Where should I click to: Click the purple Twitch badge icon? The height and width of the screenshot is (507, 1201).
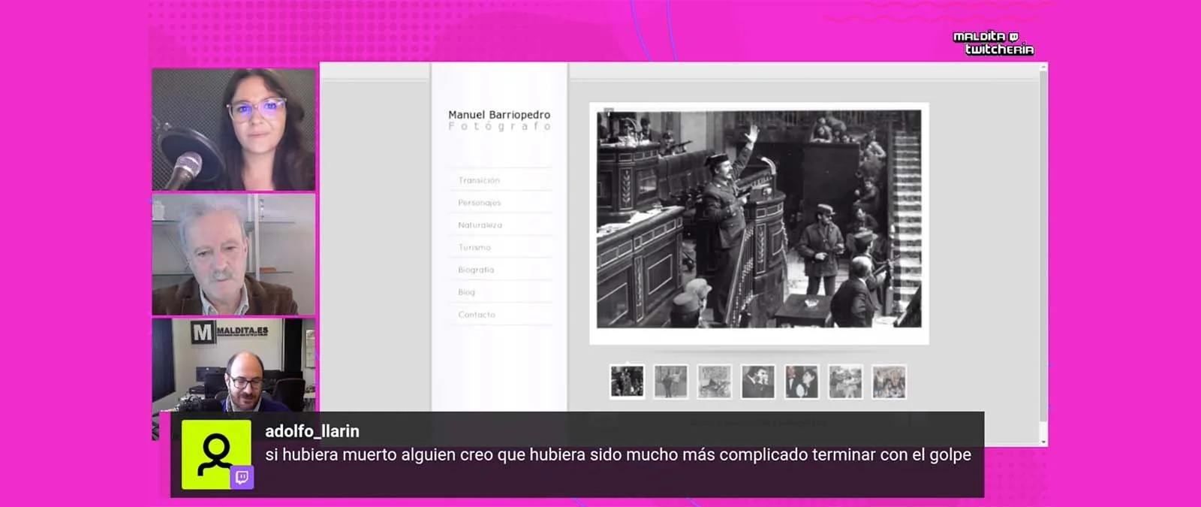point(242,478)
